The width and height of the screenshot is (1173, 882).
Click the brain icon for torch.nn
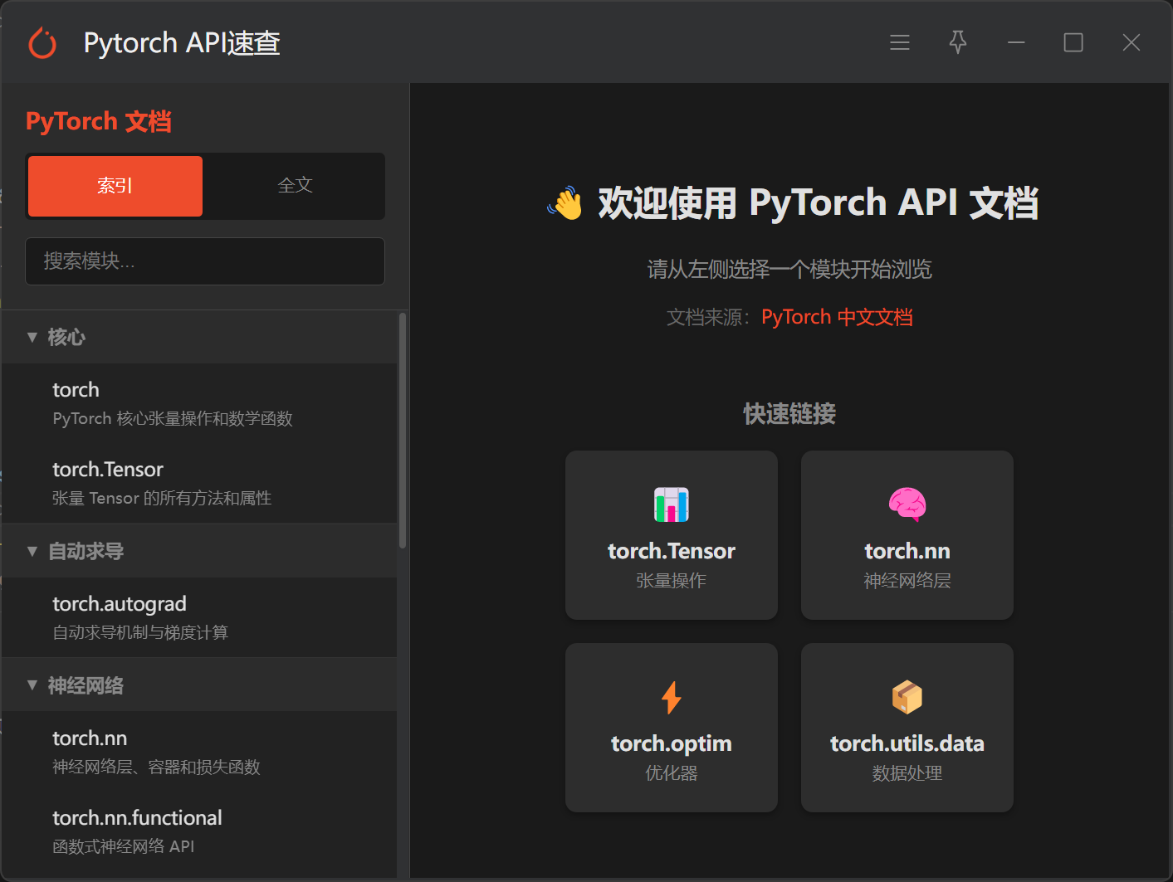(x=907, y=504)
